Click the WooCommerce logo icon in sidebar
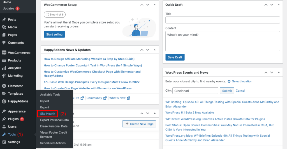Image resolution: width=287 pixels, height=149 pixels. 4,53
